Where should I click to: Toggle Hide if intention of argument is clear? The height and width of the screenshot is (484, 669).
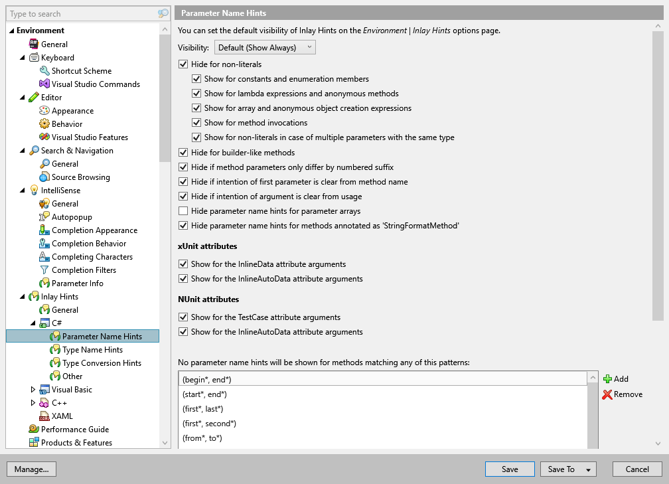point(183,197)
